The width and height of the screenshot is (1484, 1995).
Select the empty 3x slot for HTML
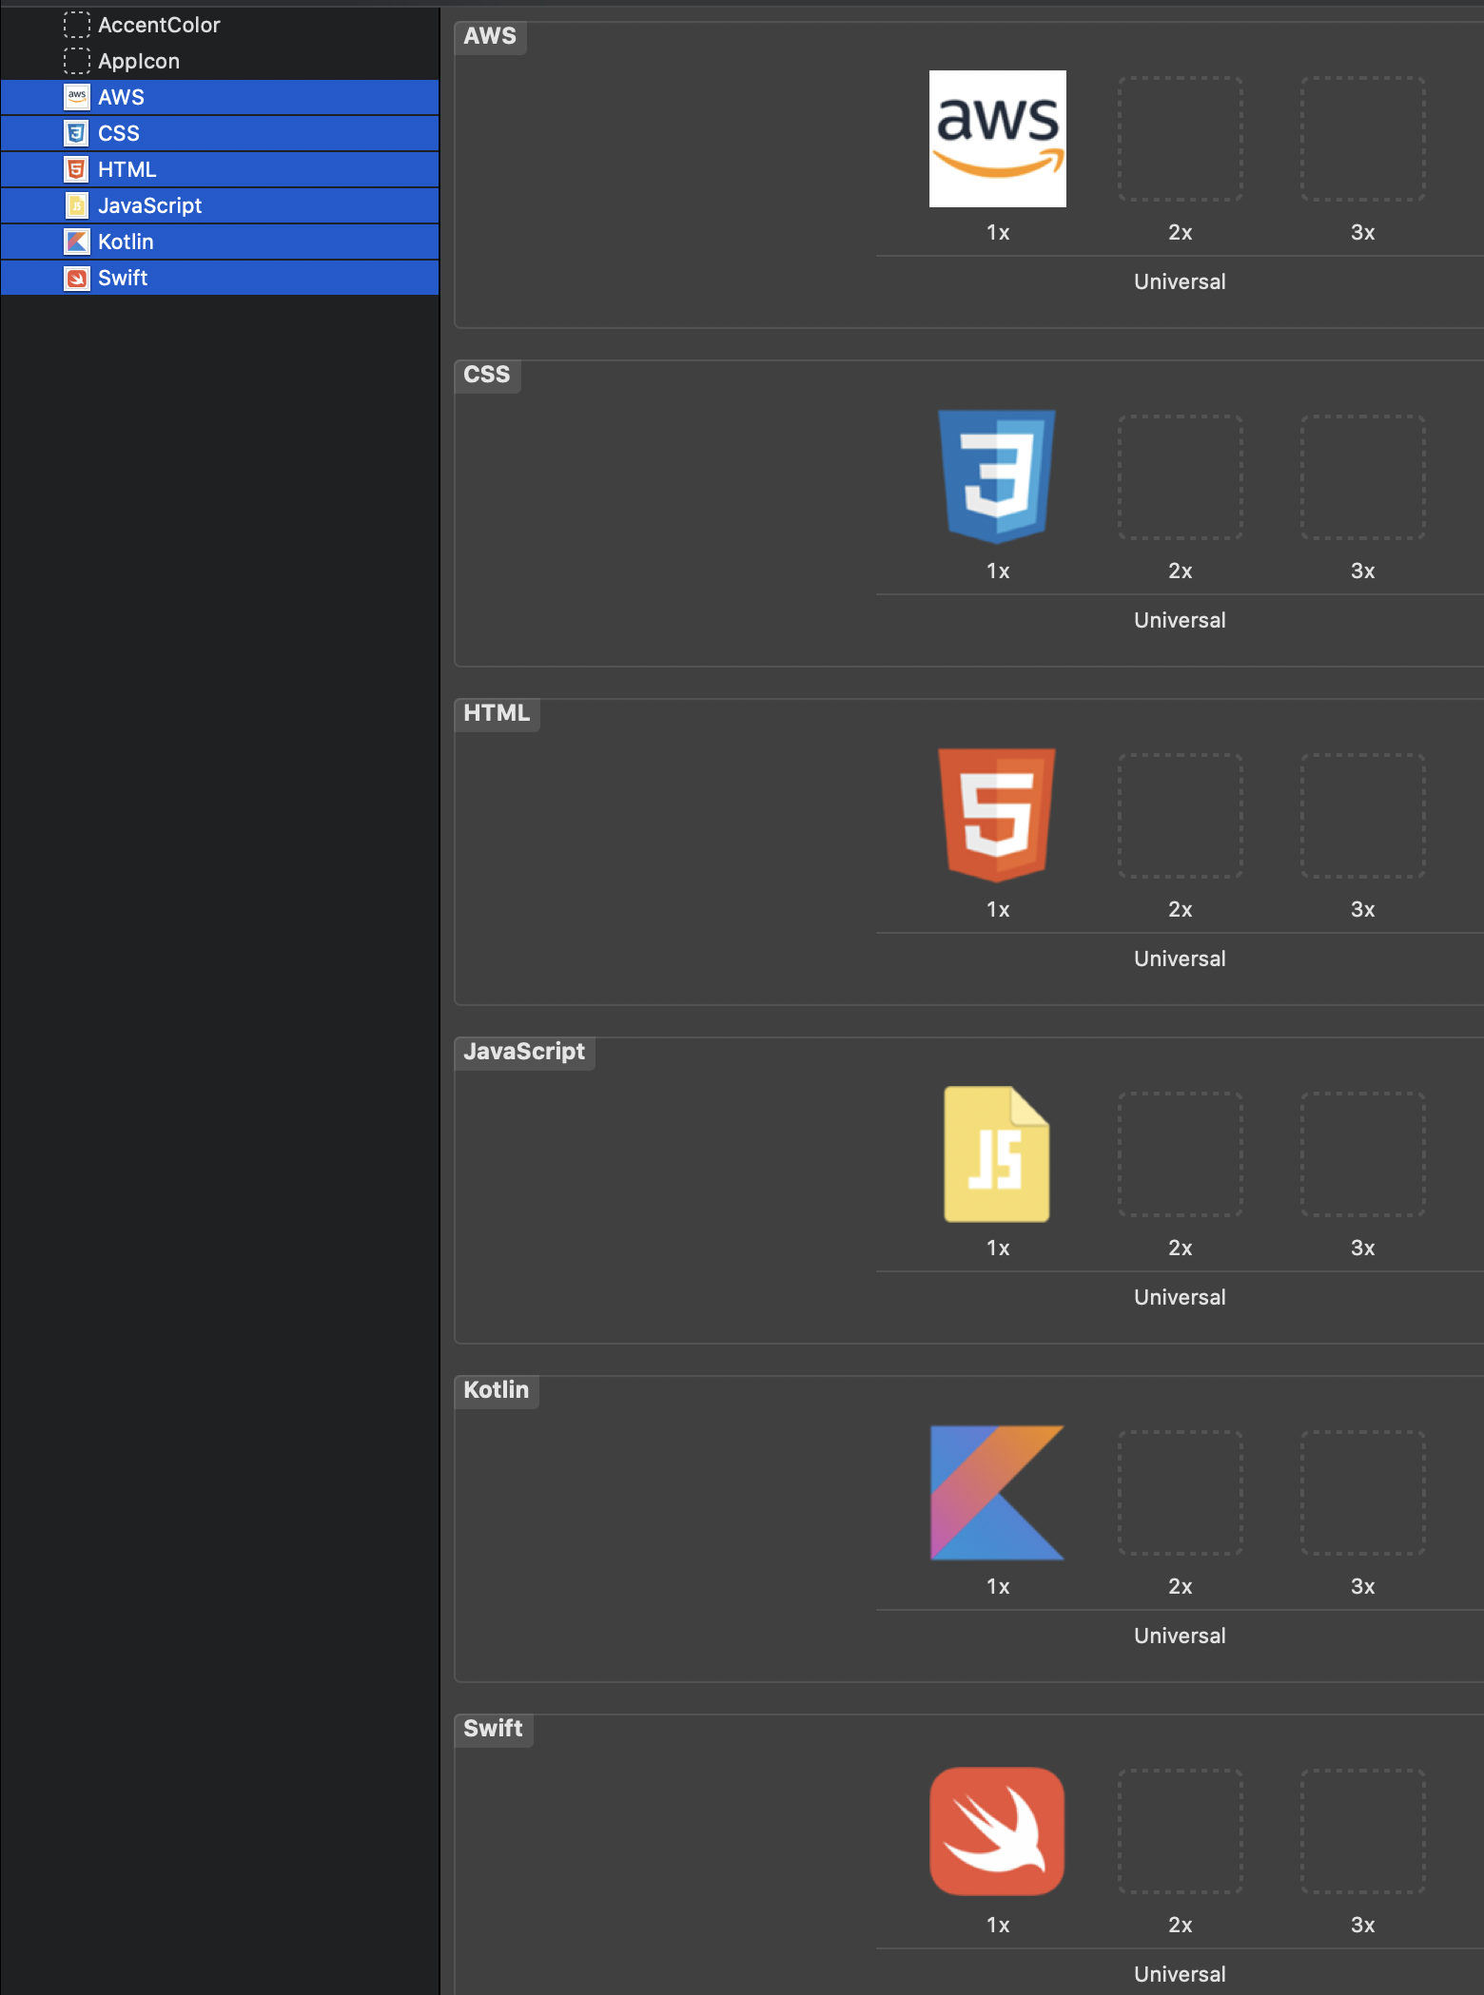point(1362,815)
